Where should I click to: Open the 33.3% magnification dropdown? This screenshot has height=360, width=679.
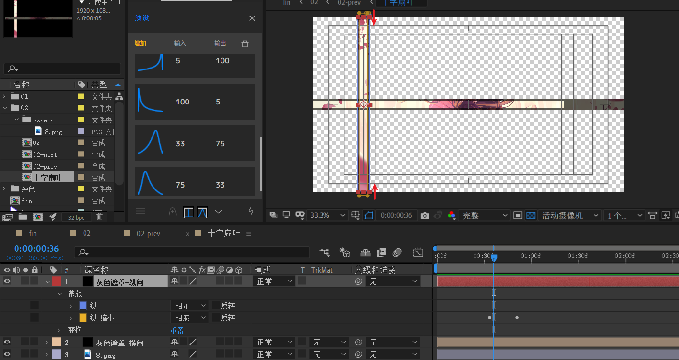pyautogui.click(x=327, y=215)
